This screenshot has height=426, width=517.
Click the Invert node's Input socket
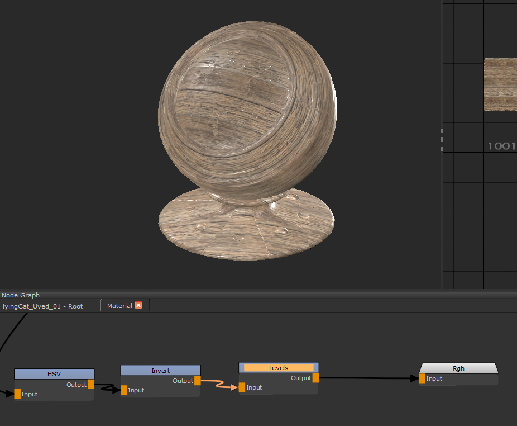[x=123, y=390]
